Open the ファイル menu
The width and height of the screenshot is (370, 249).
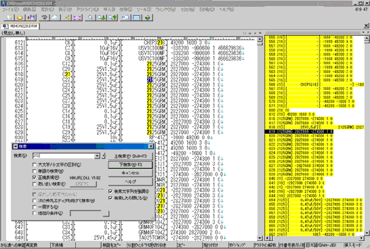click(11, 9)
